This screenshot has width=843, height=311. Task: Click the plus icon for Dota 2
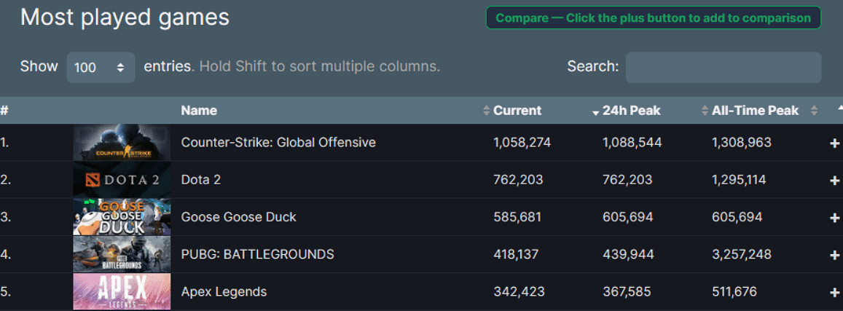coord(834,181)
